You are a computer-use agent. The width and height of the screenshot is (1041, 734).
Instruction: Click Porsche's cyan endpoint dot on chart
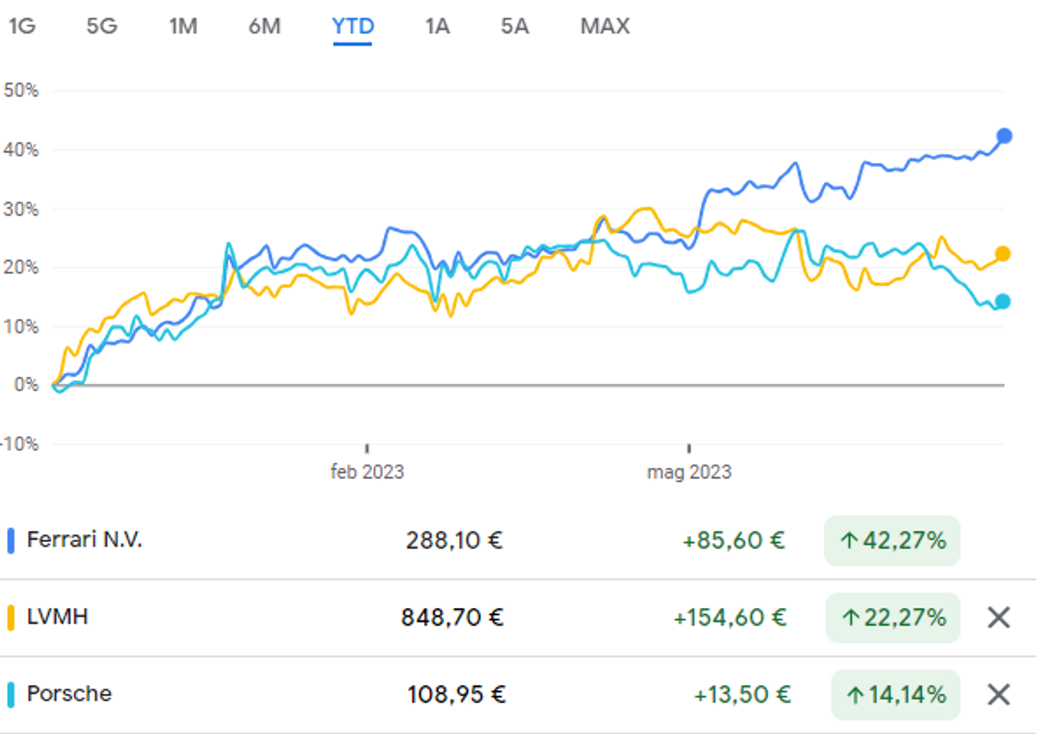[x=1002, y=301]
